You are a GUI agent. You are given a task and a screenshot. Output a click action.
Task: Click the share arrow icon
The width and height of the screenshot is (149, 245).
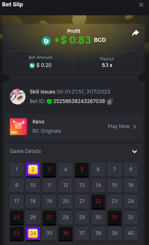click(x=135, y=33)
